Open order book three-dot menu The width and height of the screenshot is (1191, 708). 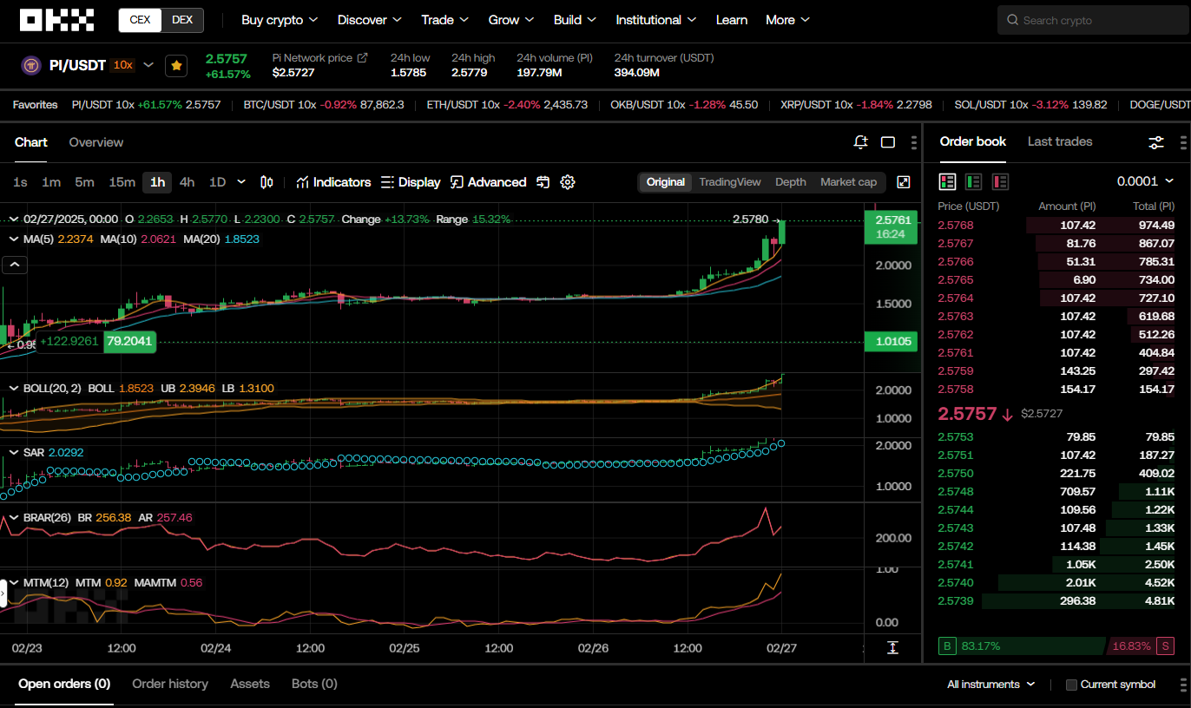tap(1183, 142)
